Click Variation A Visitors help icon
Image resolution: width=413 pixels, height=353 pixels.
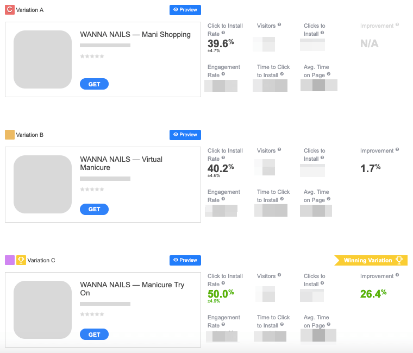tap(279, 24)
